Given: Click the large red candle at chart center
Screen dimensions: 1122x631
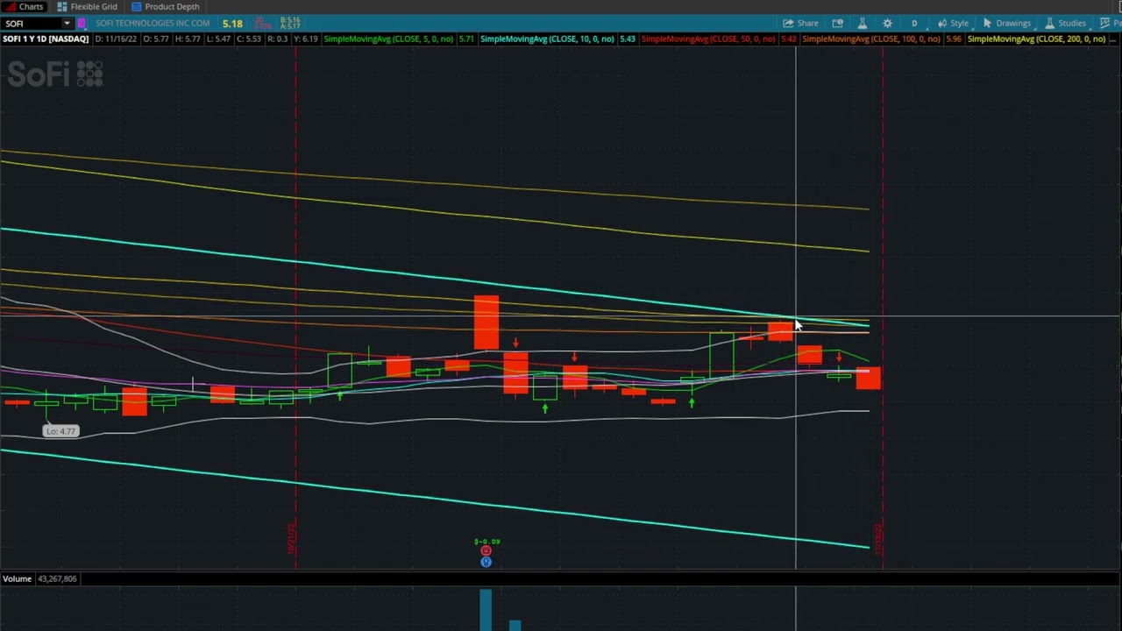Looking at the screenshot, I should coord(486,323).
